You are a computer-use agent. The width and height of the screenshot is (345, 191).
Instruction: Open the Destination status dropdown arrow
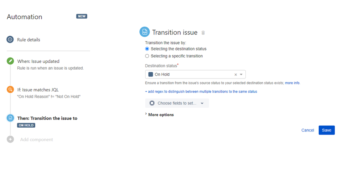pos(241,74)
